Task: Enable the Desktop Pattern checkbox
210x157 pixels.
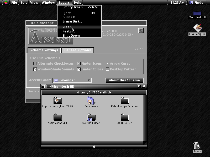Action: click(x=107, y=69)
